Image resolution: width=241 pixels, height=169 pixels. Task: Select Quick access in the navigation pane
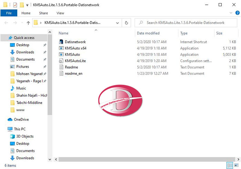[24, 38]
